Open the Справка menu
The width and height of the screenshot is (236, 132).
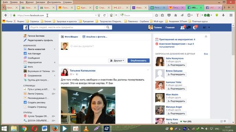pos(67,2)
